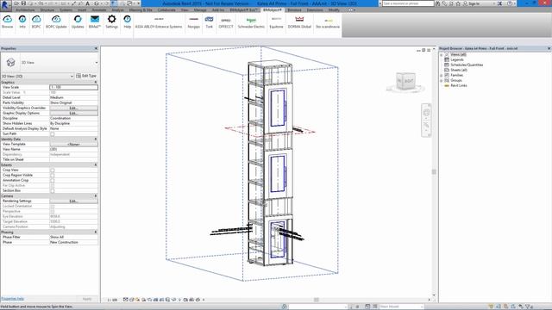Click the View Name {3D} field
Screen dimensions: 552x310
73,149
